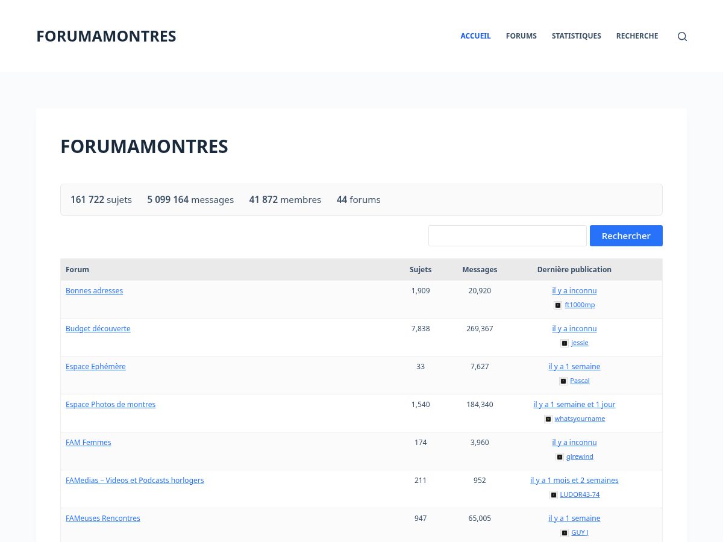Click the '44 forums' statistic
723x542 pixels.
coord(358,199)
